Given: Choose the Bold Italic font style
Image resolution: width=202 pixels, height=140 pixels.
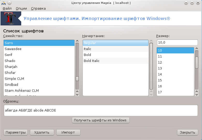Looking at the screenshot, I should [116, 61].
